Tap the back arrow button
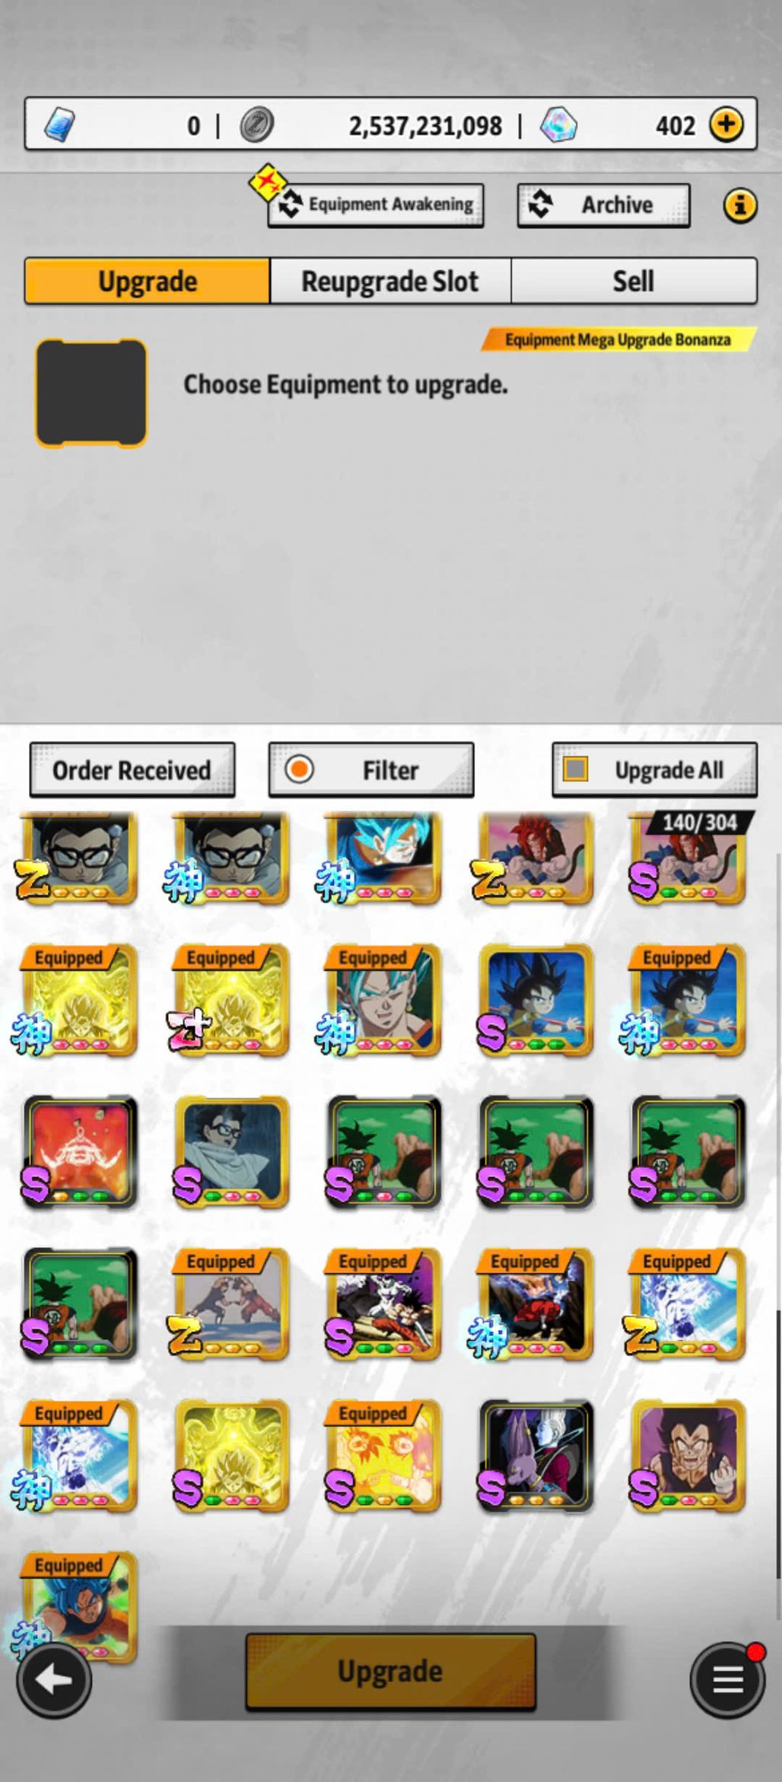 click(x=53, y=1679)
